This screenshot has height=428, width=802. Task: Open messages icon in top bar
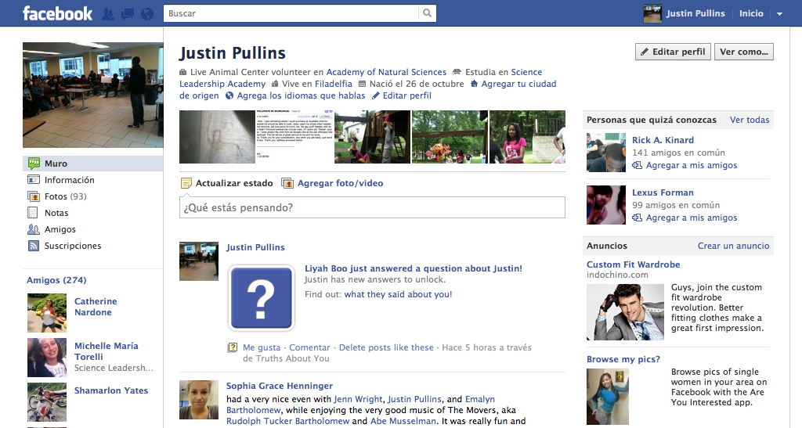pyautogui.click(x=127, y=13)
